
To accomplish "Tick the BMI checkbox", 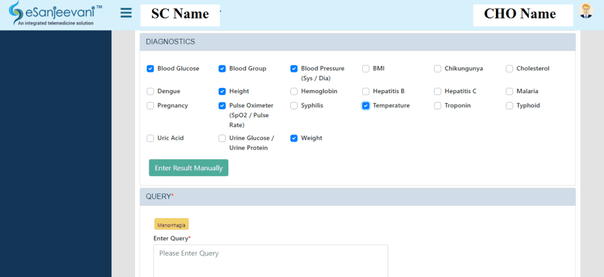I will pyautogui.click(x=366, y=69).
